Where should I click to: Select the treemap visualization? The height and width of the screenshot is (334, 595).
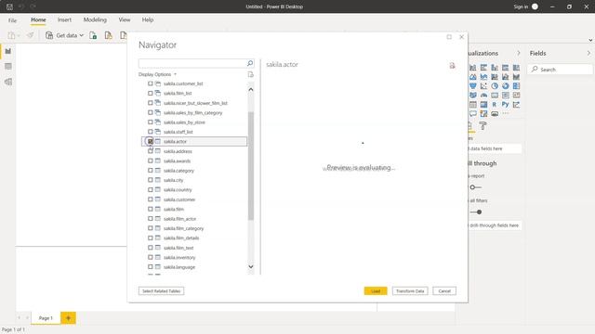point(516,86)
